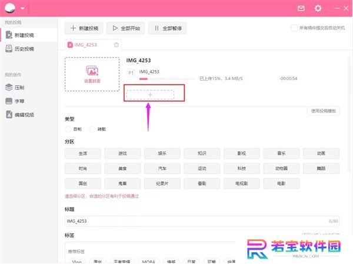
Task: Click the 新建投稿 sidebar document icon
Action: [9, 35]
